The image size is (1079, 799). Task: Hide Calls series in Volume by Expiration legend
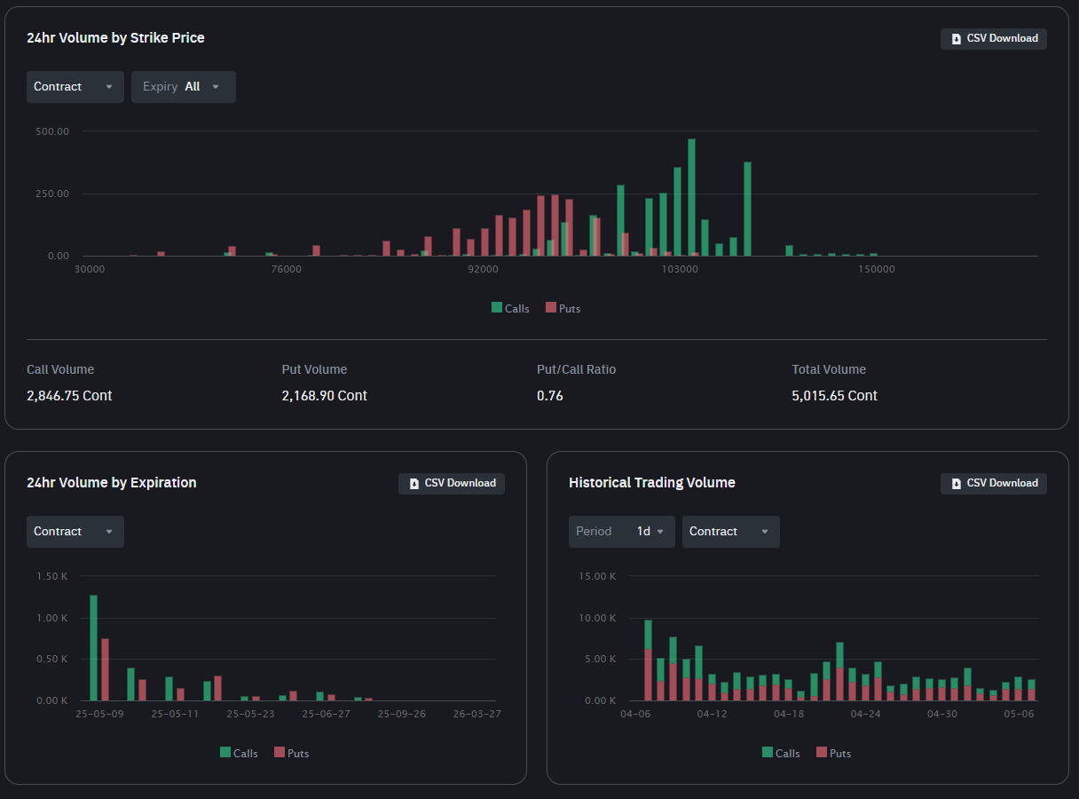point(239,753)
